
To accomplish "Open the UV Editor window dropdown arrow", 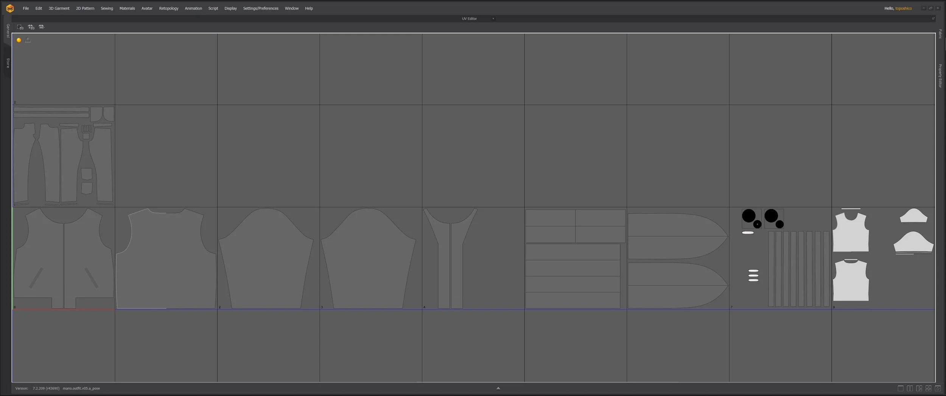I will (493, 19).
